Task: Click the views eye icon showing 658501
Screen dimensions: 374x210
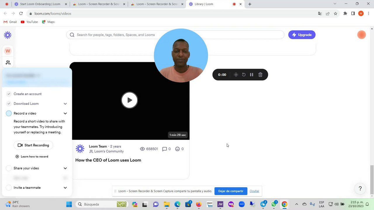Action: [x=142, y=149]
